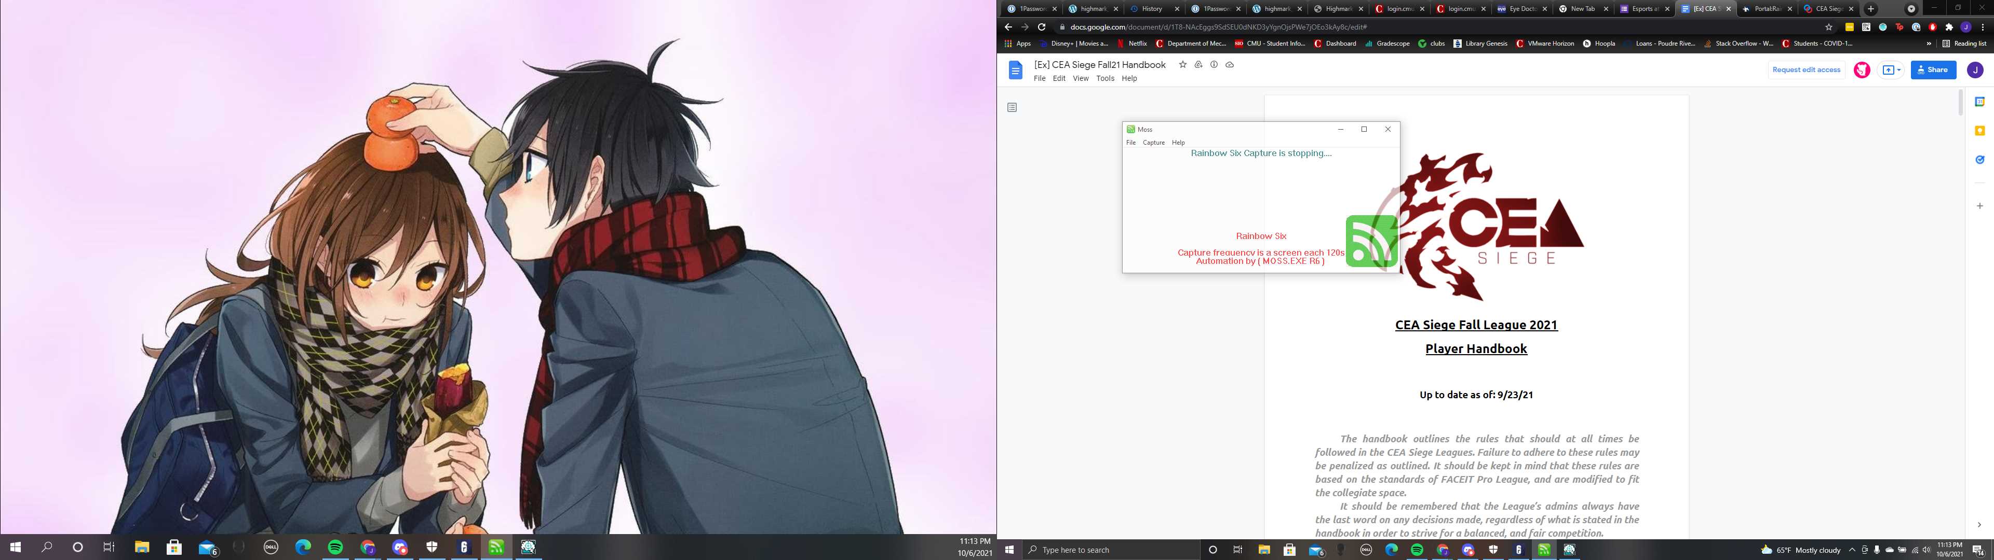This screenshot has width=1994, height=560.
Task: Open the Moss window Help menu
Action: pyautogui.click(x=1178, y=142)
